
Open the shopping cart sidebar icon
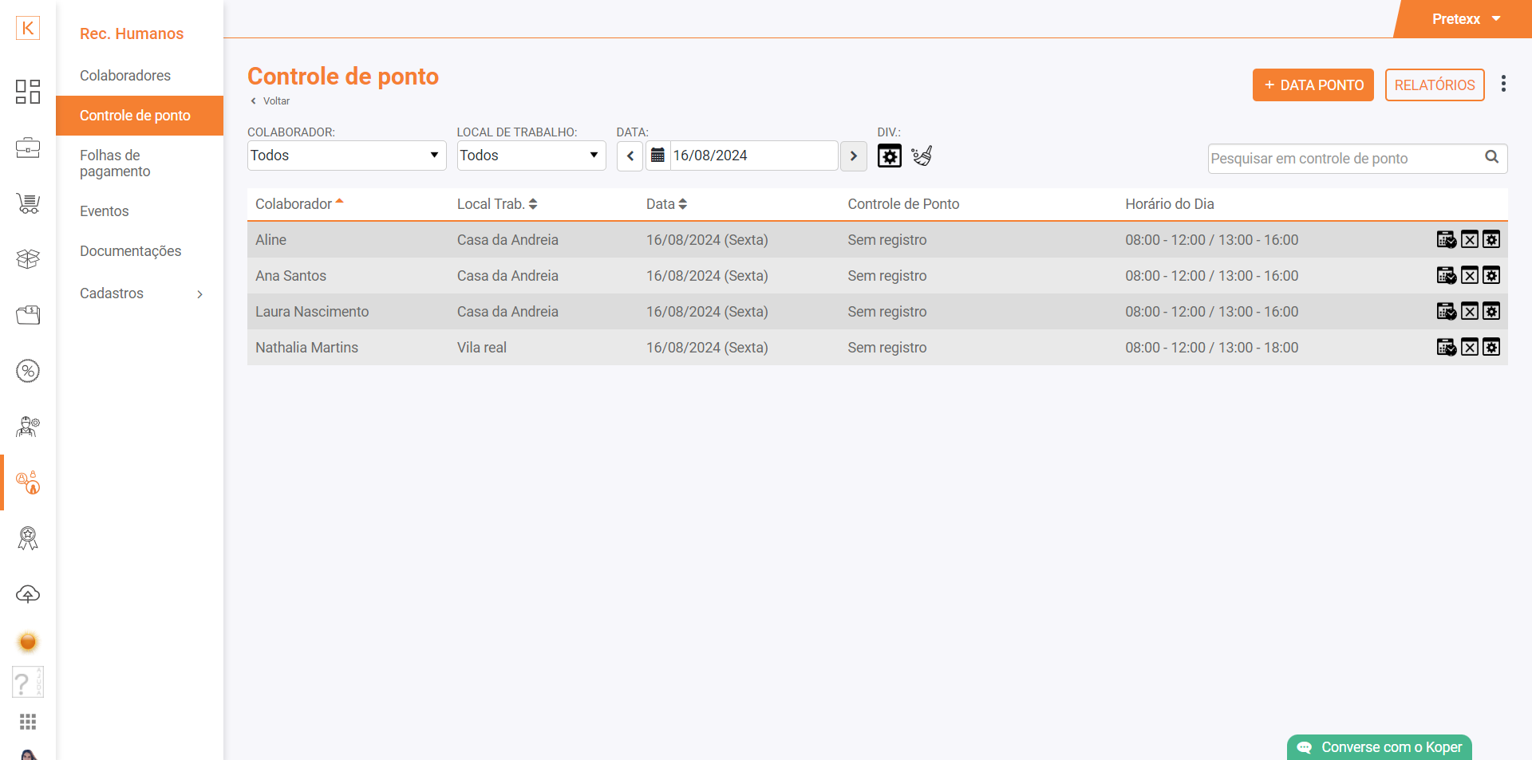[x=28, y=203]
